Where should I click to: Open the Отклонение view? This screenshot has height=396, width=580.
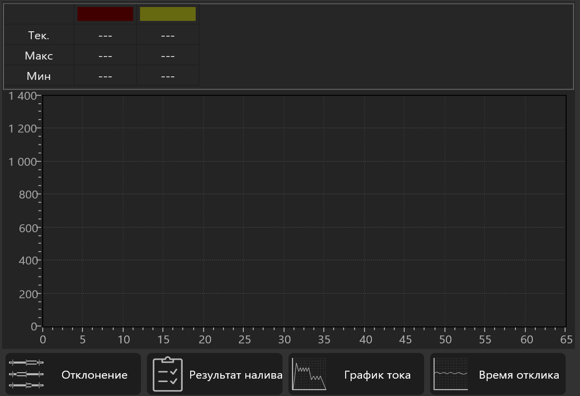pos(73,374)
